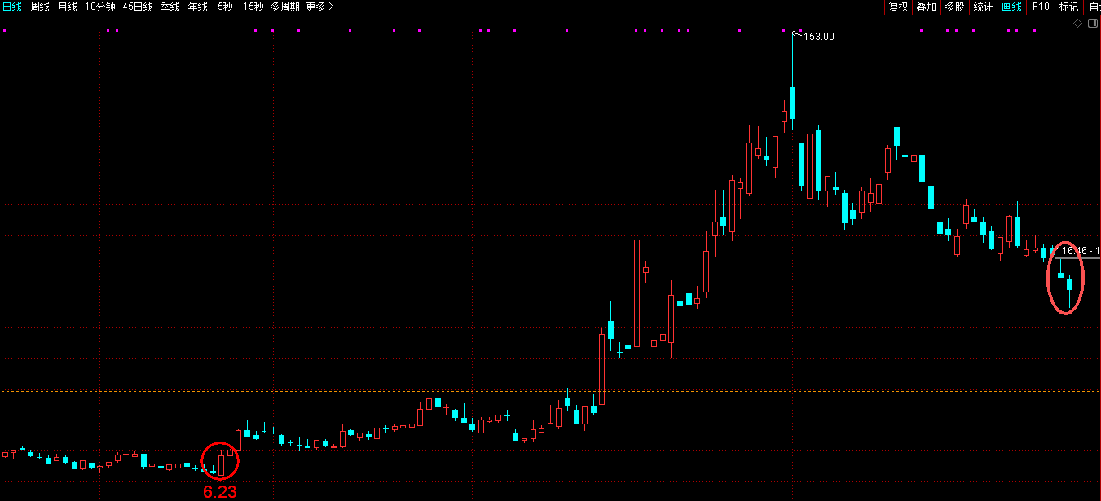Click the 叠加 overlay button
This screenshot has width=1101, height=501.
point(926,7)
